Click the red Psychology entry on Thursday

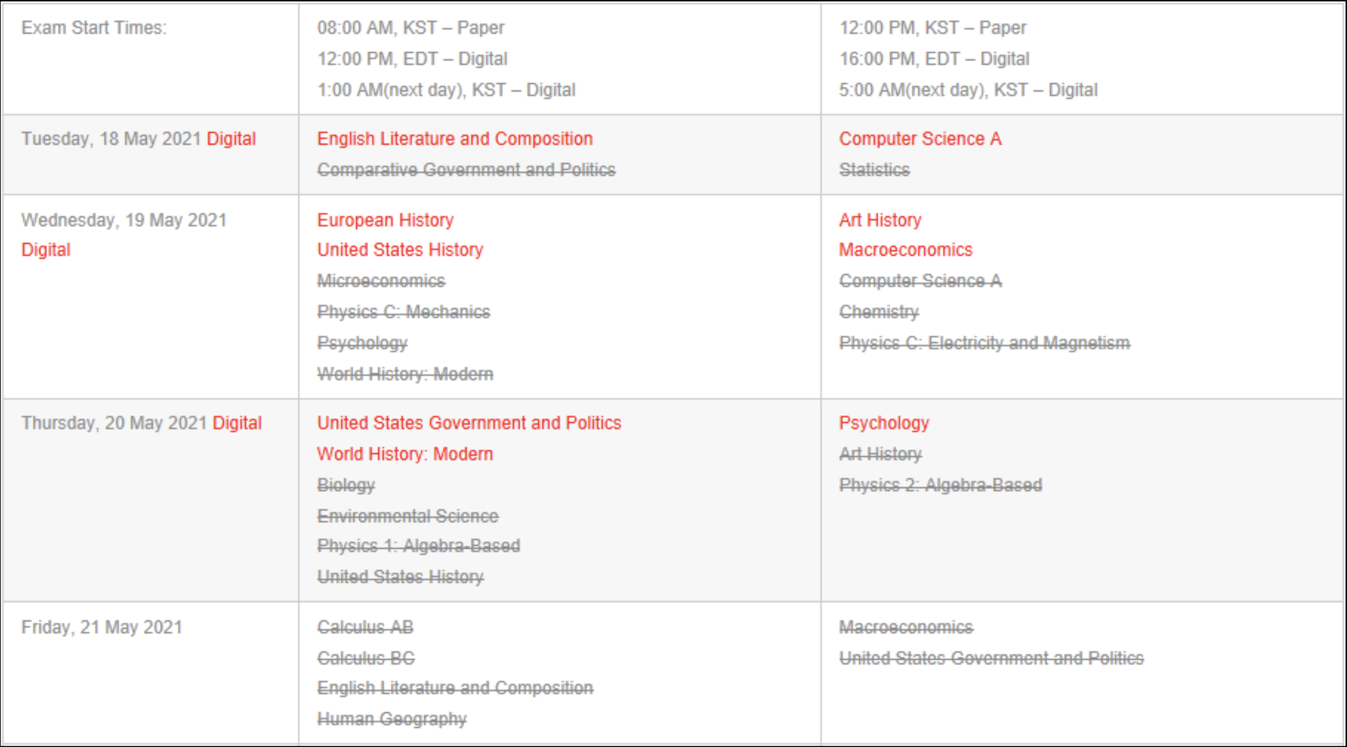click(x=884, y=423)
